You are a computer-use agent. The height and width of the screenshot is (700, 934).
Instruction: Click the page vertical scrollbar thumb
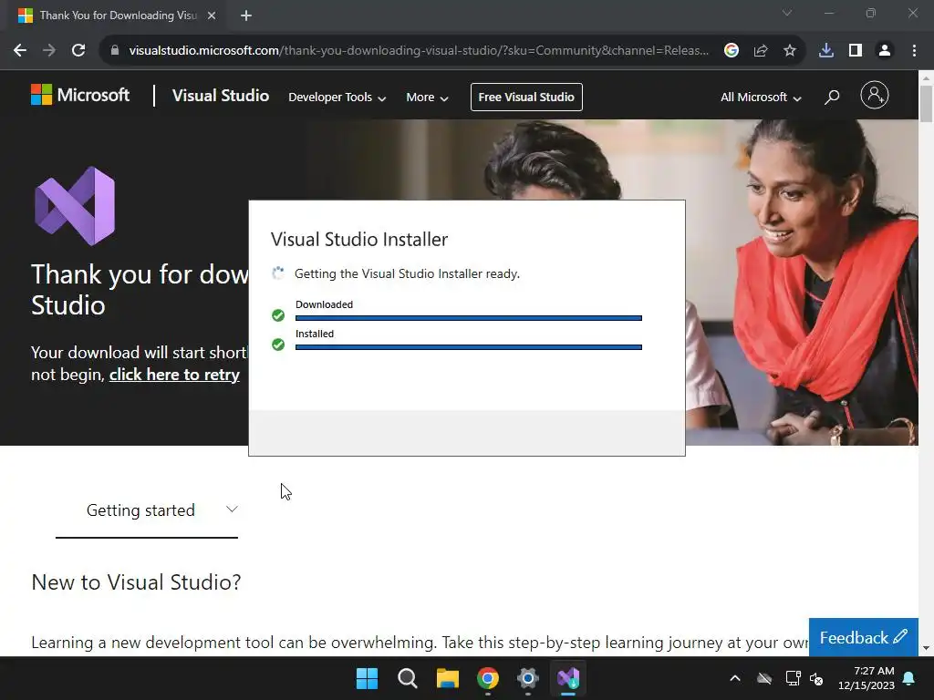tap(926, 104)
